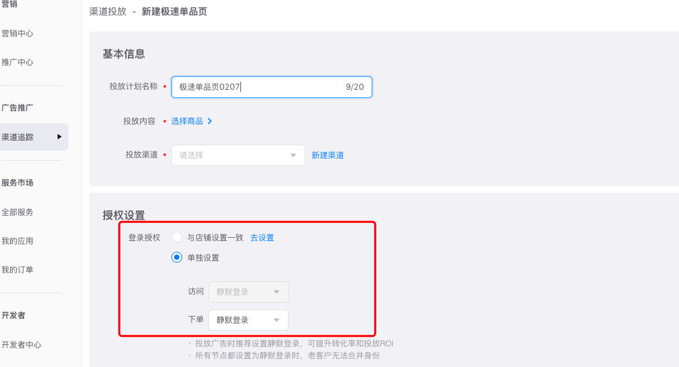Focus the 投放计划名称 text field
Image resolution: width=679 pixels, height=367 pixels.
tap(271, 87)
